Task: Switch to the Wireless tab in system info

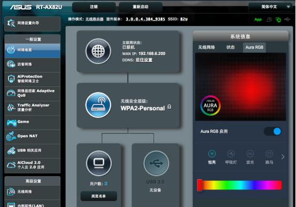Action: coord(206,47)
